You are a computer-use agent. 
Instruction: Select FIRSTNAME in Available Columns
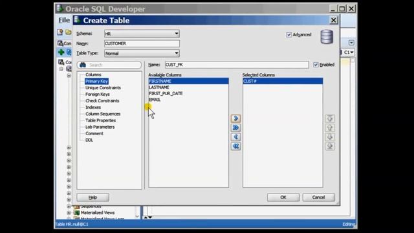(188, 81)
